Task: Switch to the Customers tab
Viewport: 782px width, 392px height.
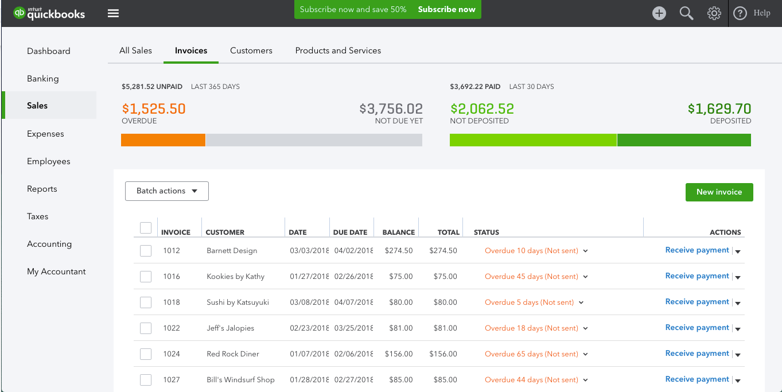Action: [x=251, y=51]
